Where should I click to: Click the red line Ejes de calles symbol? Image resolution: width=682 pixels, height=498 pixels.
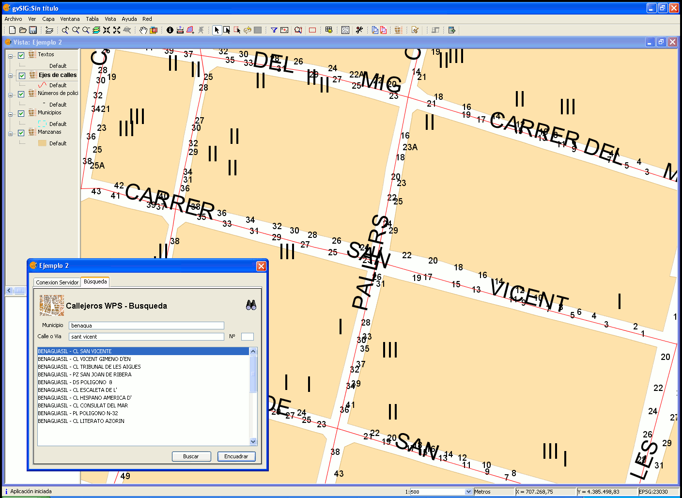click(x=43, y=85)
